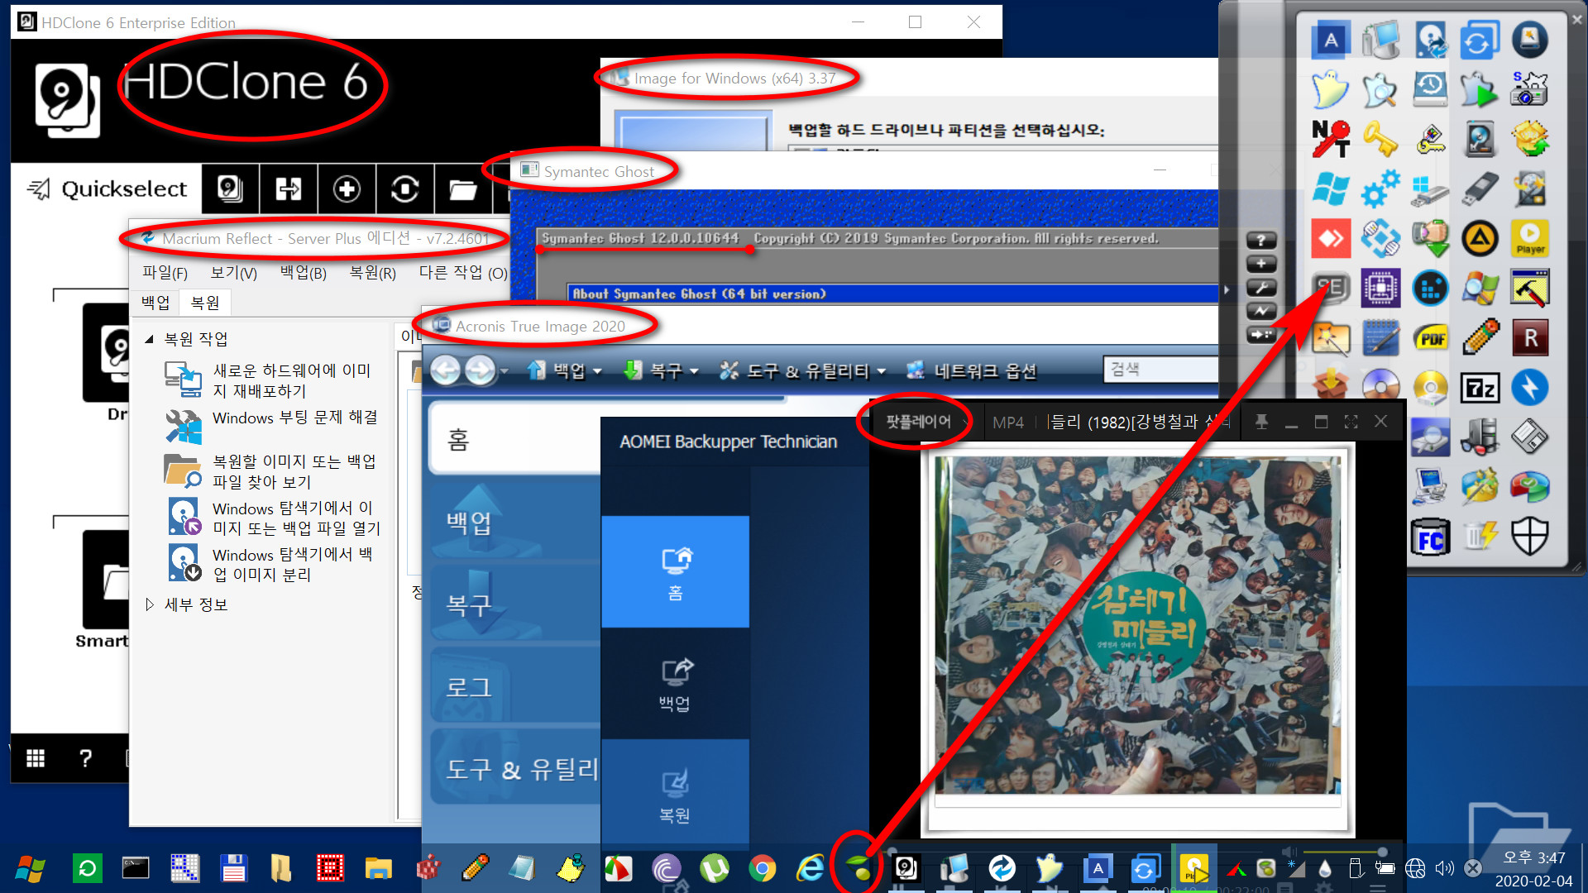Click HDClone restore circular arrow toolbar icon
The height and width of the screenshot is (893, 1588).
[x=404, y=189]
